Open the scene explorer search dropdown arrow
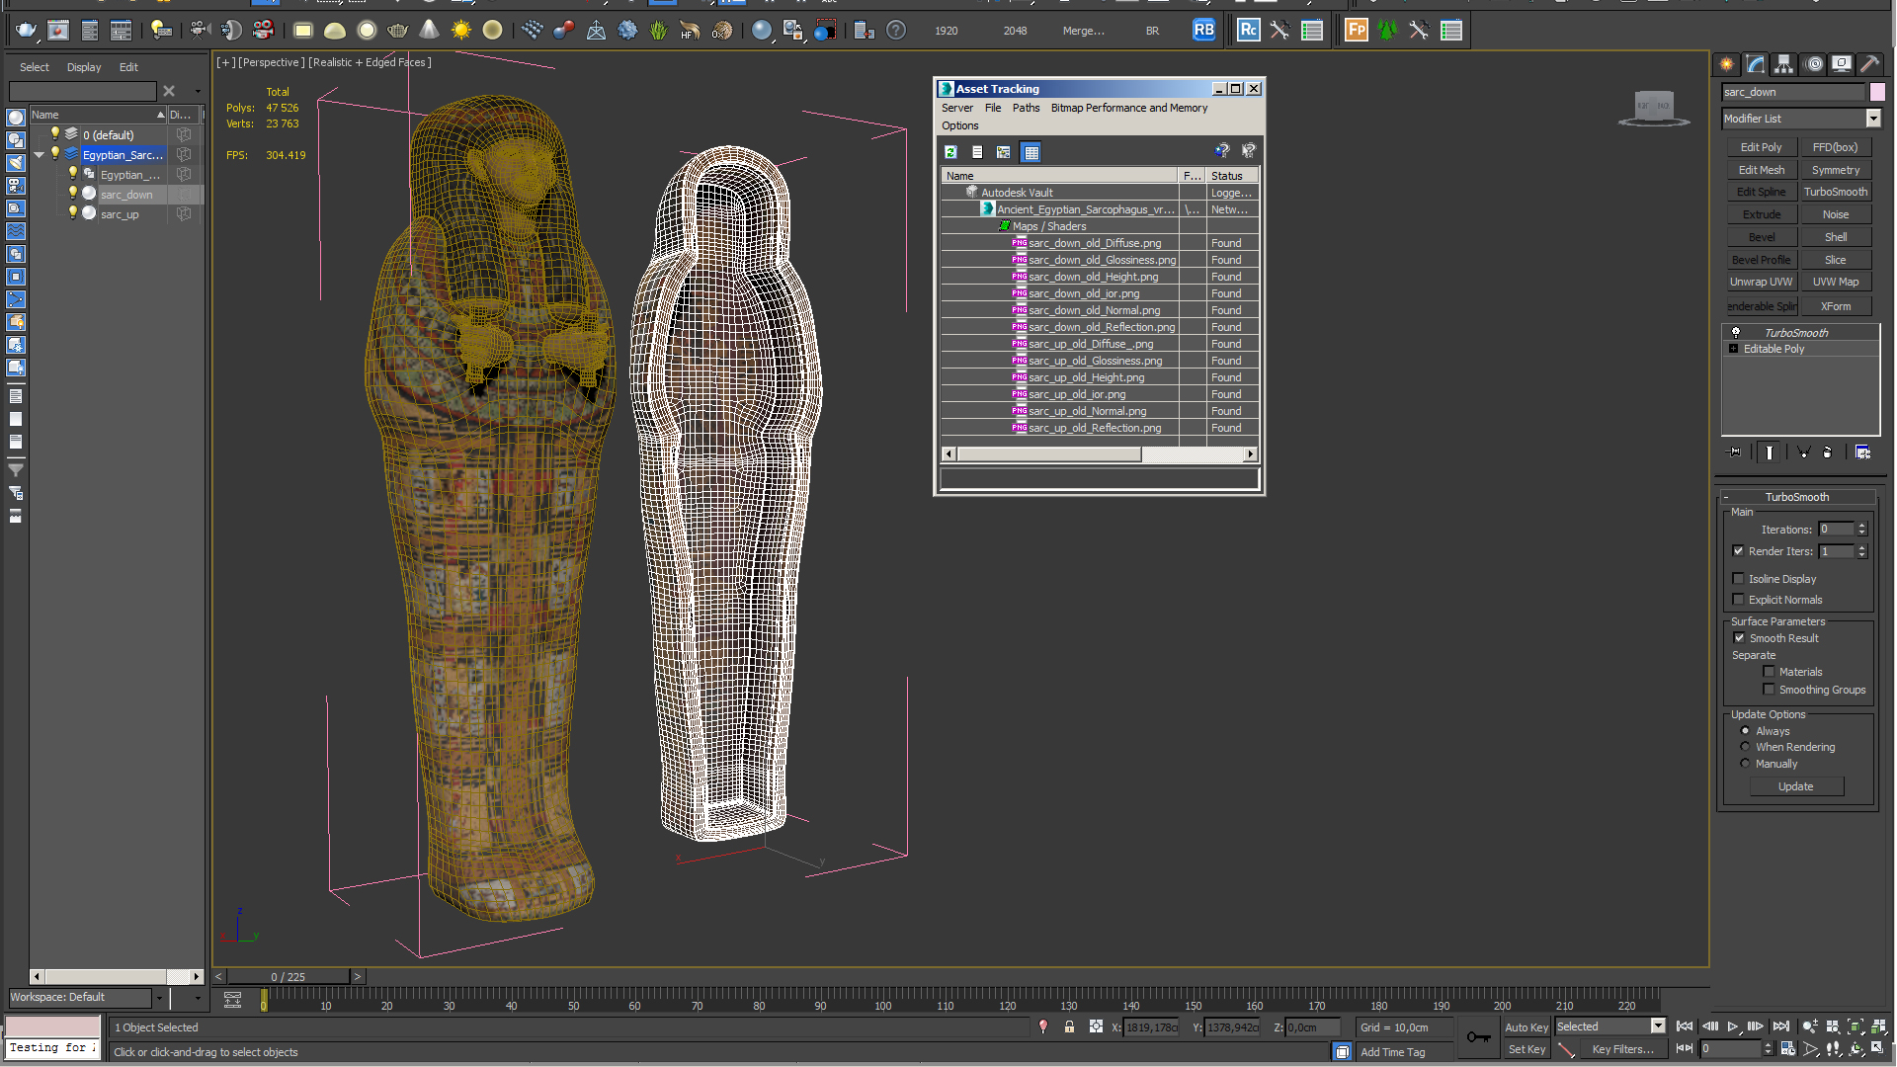 (198, 91)
